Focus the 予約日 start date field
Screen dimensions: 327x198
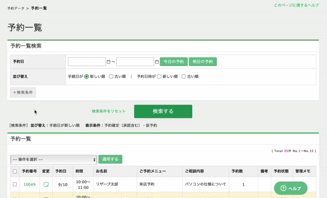click(x=87, y=62)
